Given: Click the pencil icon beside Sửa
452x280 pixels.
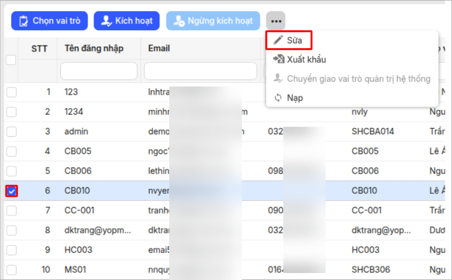Looking at the screenshot, I should [x=278, y=40].
